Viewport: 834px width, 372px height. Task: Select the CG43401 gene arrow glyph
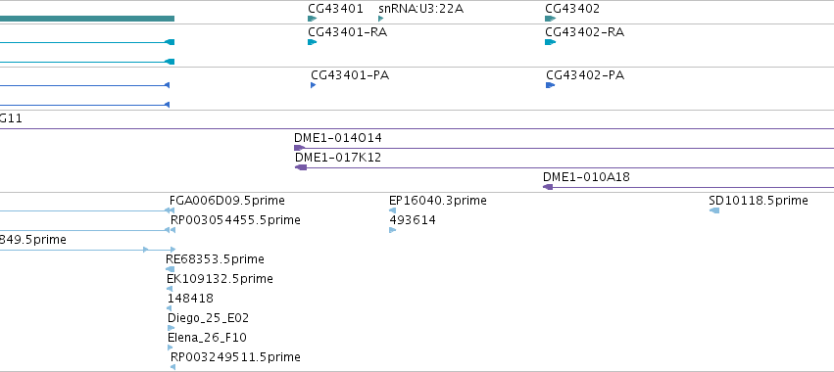pyautogui.click(x=313, y=19)
